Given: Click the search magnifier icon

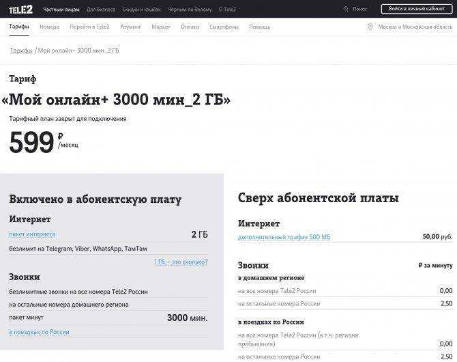Looking at the screenshot, I should (346, 9).
